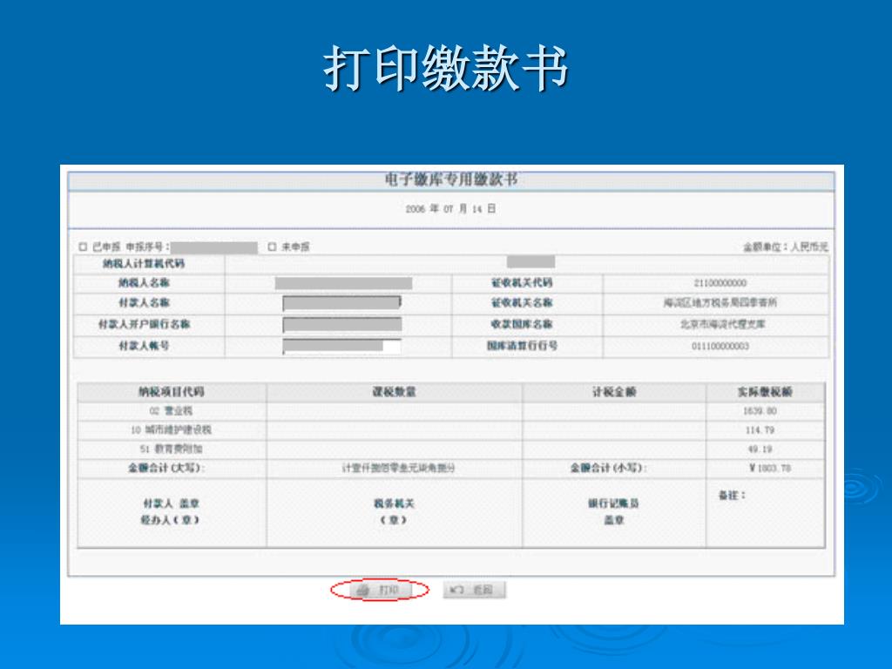Select the date text 2006 年 07 月 14 日
Viewport: 892px width, 669px height.
pos(450,209)
